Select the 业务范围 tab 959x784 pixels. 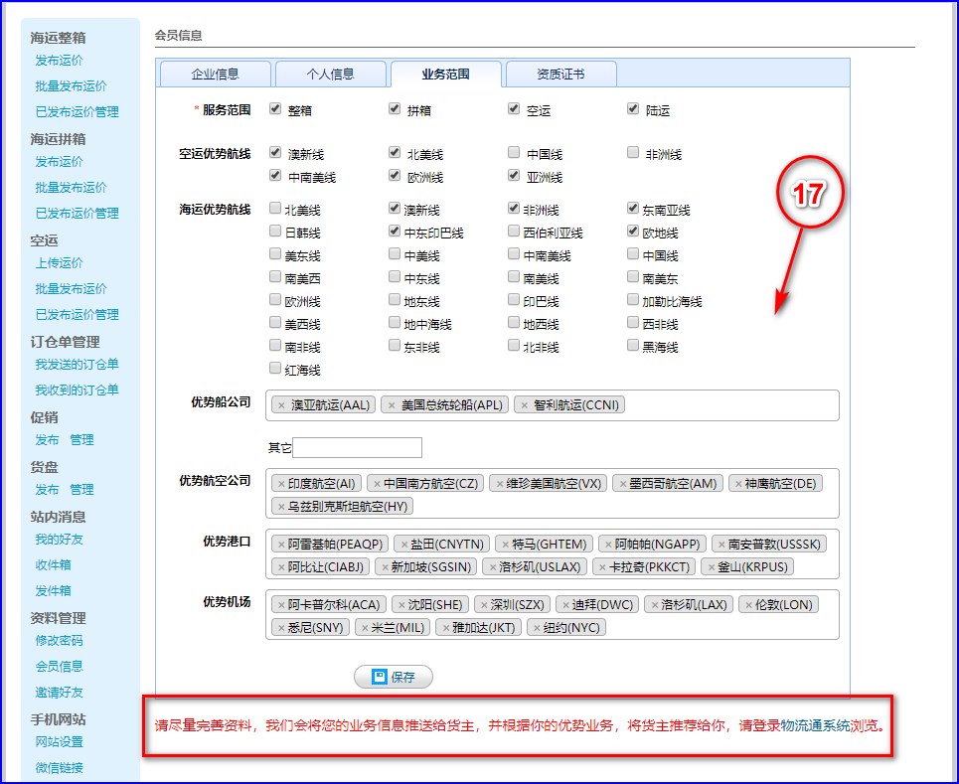[x=446, y=75]
